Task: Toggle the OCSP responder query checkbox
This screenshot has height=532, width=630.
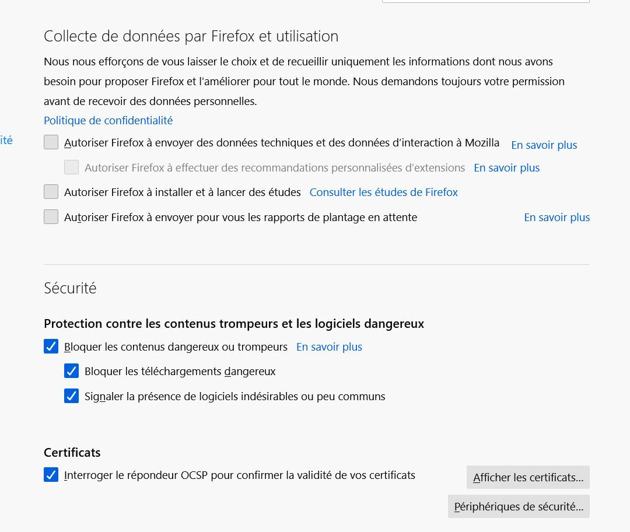Action: tap(51, 475)
